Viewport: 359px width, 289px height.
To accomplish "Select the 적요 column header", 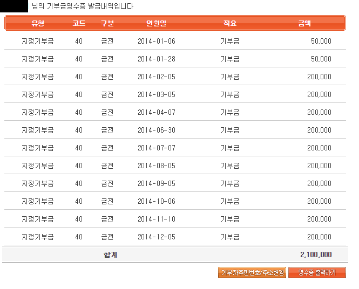I will pyautogui.click(x=230, y=23).
